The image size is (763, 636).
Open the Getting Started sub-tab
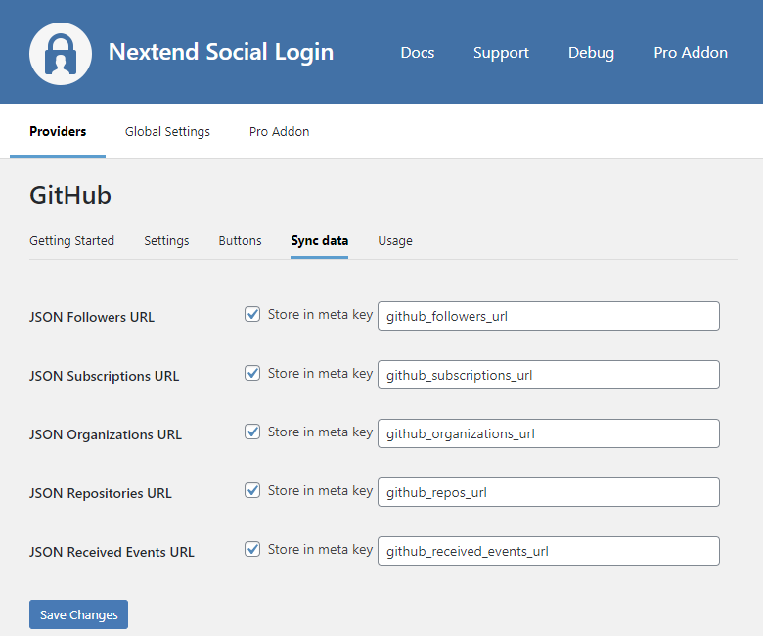pos(71,240)
